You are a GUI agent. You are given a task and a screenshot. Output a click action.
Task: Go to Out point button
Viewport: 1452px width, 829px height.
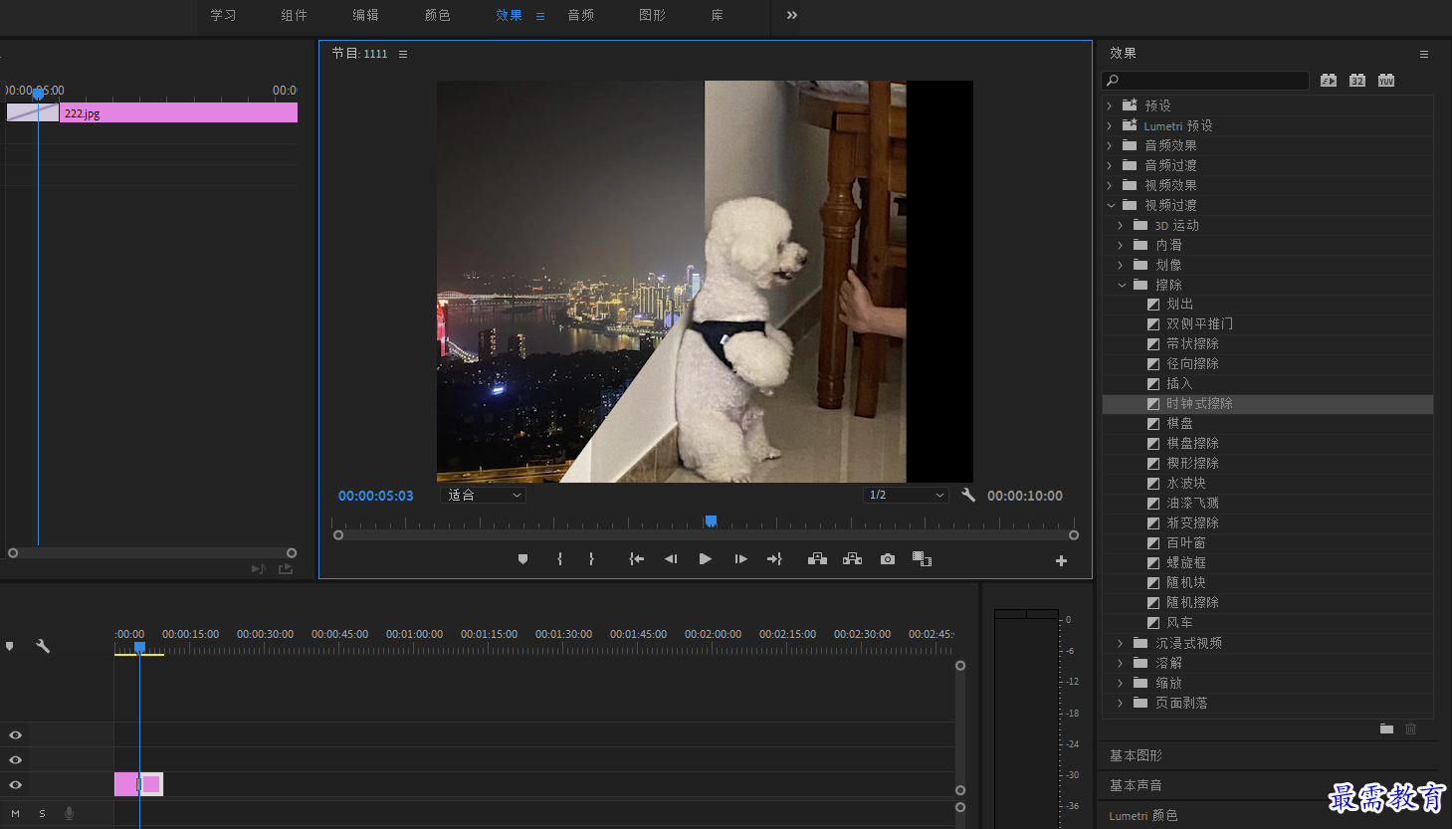coord(774,559)
